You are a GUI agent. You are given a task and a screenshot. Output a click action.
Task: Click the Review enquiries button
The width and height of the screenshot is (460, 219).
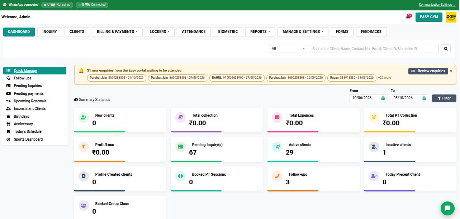pyautogui.click(x=428, y=71)
